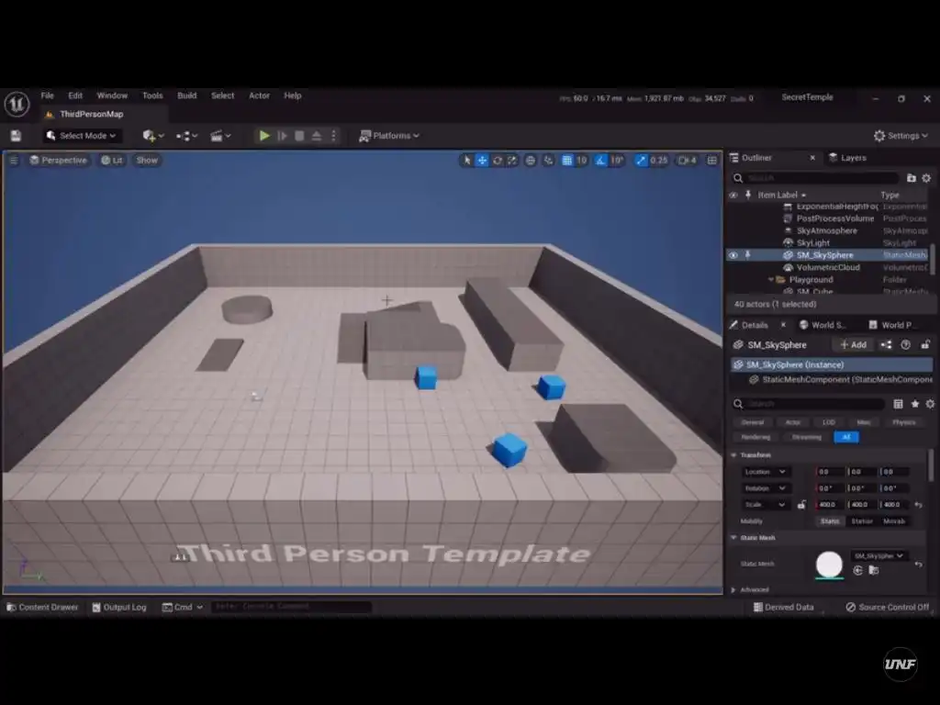Open the Lit view mode menu

(x=112, y=160)
